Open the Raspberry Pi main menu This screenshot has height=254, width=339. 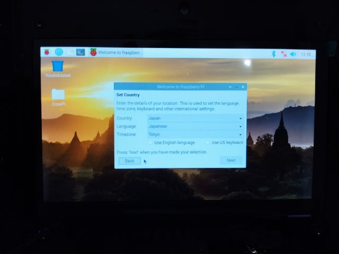click(47, 52)
